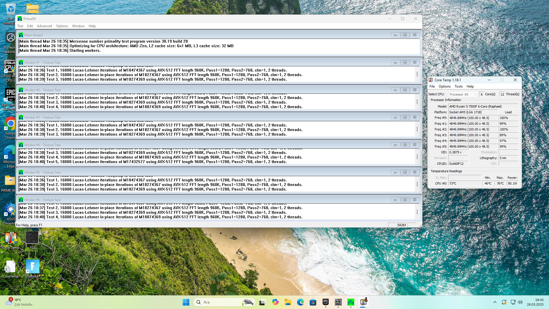Click Core Temp taskbar icon

tap(363, 302)
